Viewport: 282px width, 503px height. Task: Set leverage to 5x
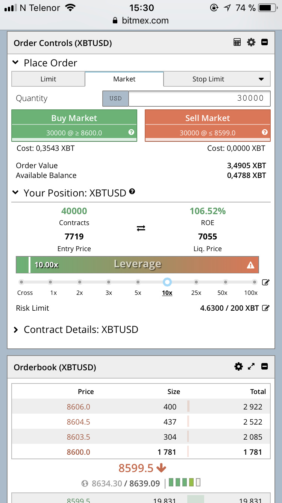[x=138, y=282]
